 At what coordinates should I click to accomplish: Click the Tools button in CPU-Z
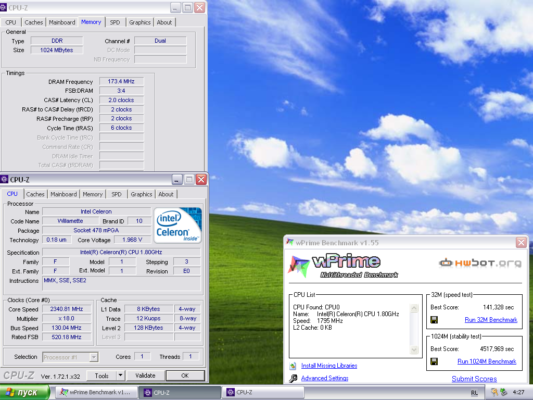coord(101,376)
